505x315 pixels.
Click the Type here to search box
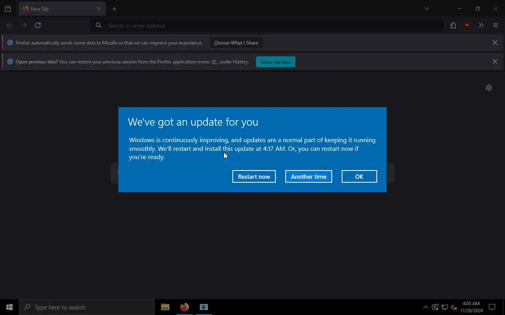87,307
